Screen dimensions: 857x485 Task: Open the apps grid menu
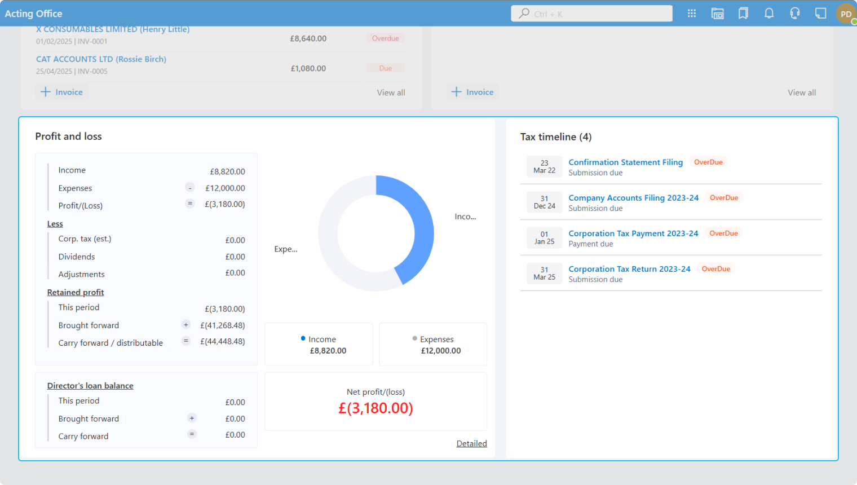coord(691,14)
